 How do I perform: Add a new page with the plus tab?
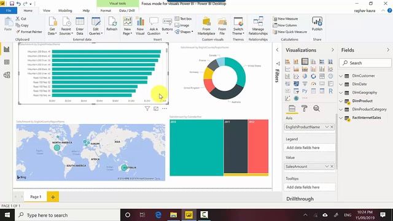(x=53, y=197)
